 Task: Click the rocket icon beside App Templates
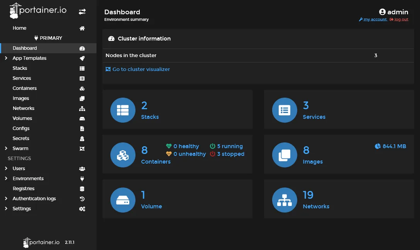point(82,58)
